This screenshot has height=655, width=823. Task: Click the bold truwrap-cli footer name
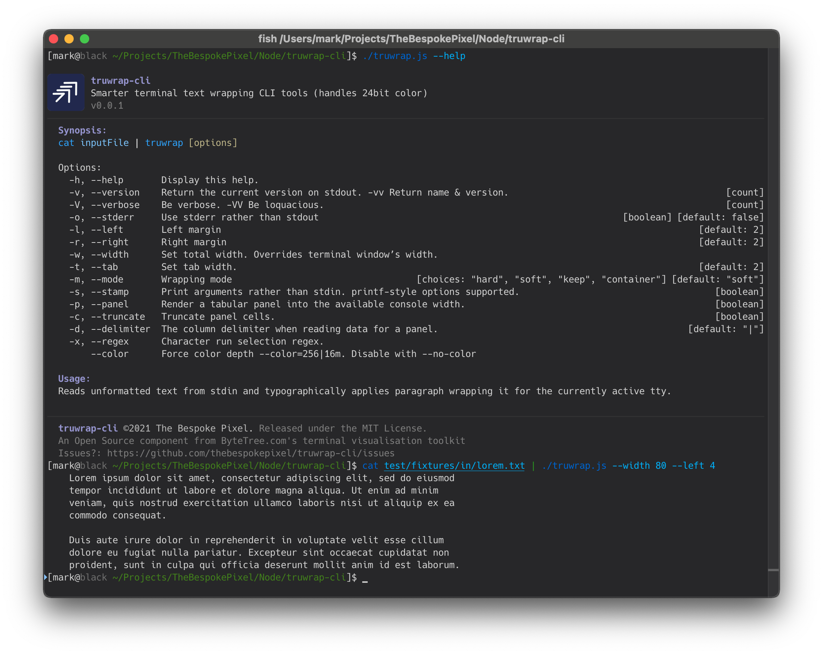tap(88, 428)
